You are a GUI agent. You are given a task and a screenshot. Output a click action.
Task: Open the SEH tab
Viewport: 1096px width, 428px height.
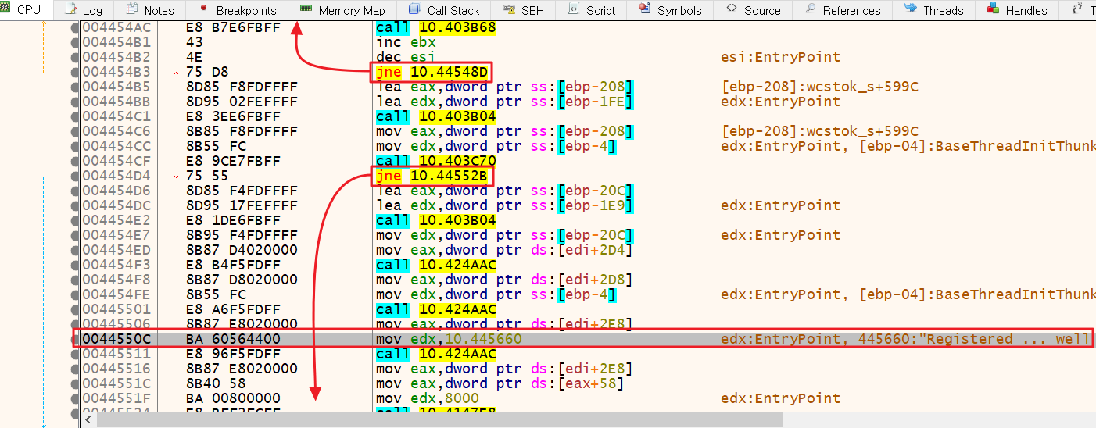(524, 10)
